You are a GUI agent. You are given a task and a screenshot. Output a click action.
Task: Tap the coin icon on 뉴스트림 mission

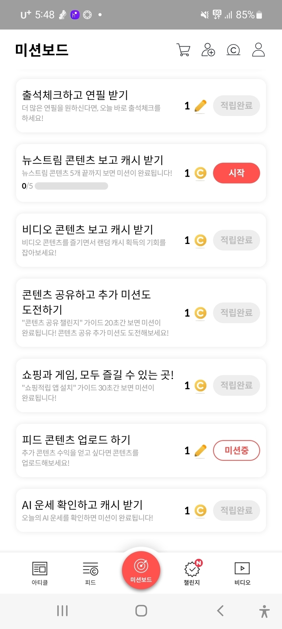(x=200, y=173)
